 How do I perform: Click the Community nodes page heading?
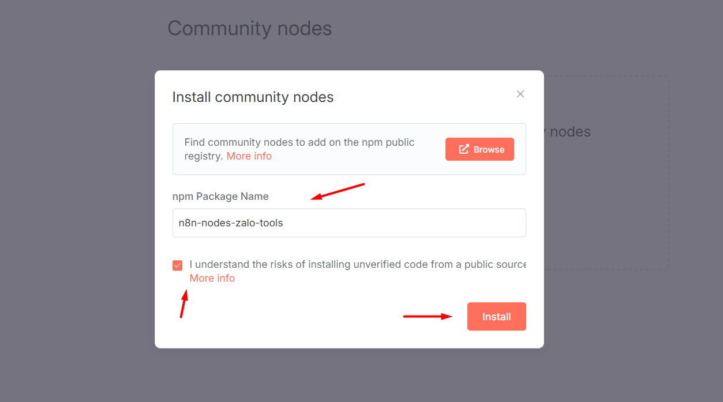[249, 28]
